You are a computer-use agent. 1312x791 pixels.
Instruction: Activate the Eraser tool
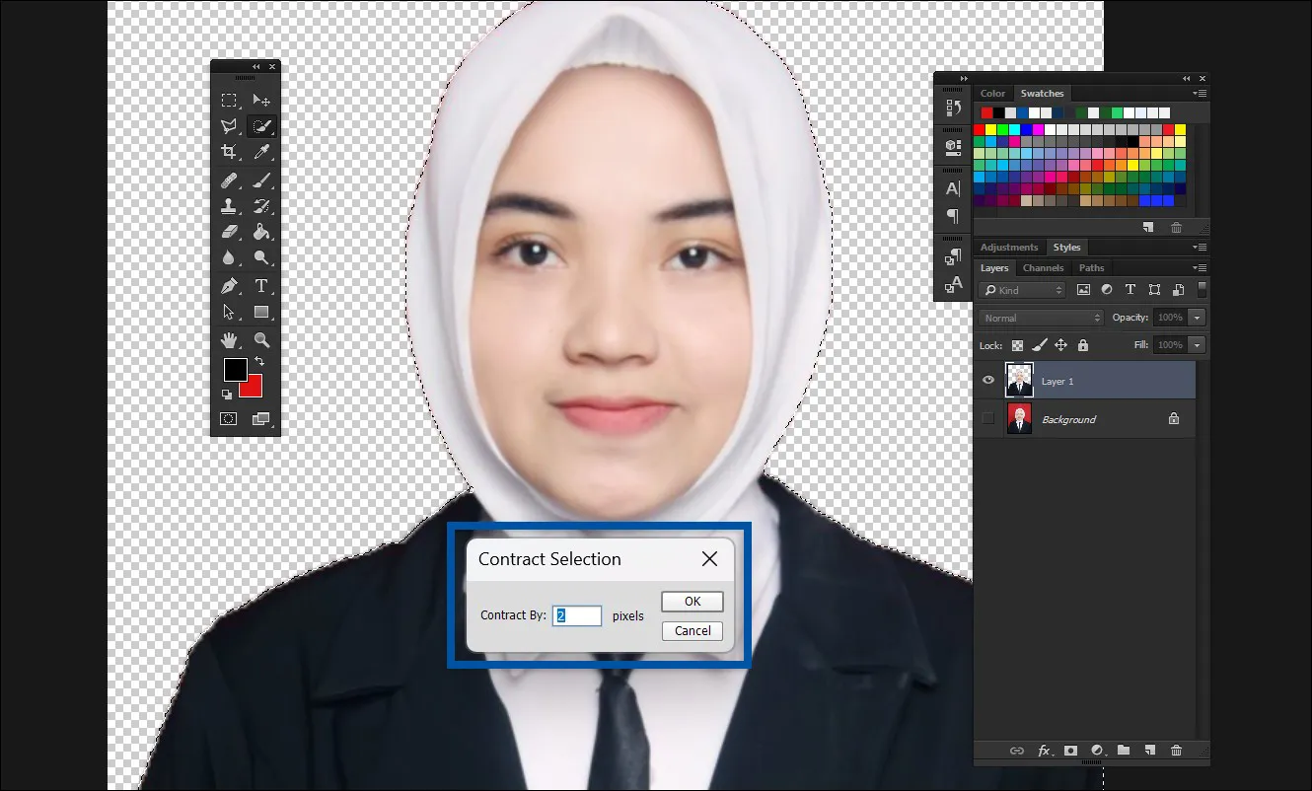tap(229, 233)
